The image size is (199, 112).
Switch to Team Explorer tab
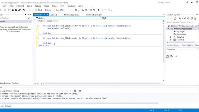pos(187,45)
